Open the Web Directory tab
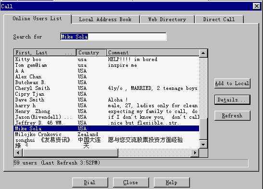This screenshot has height=189, width=263. [x=167, y=19]
